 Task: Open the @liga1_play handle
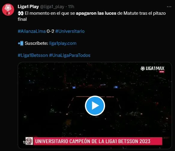pos(52,7)
